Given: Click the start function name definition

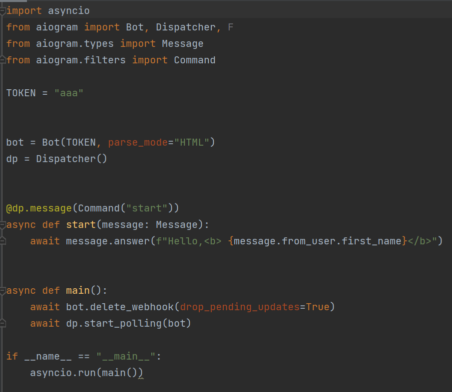Looking at the screenshot, I should coord(81,225).
